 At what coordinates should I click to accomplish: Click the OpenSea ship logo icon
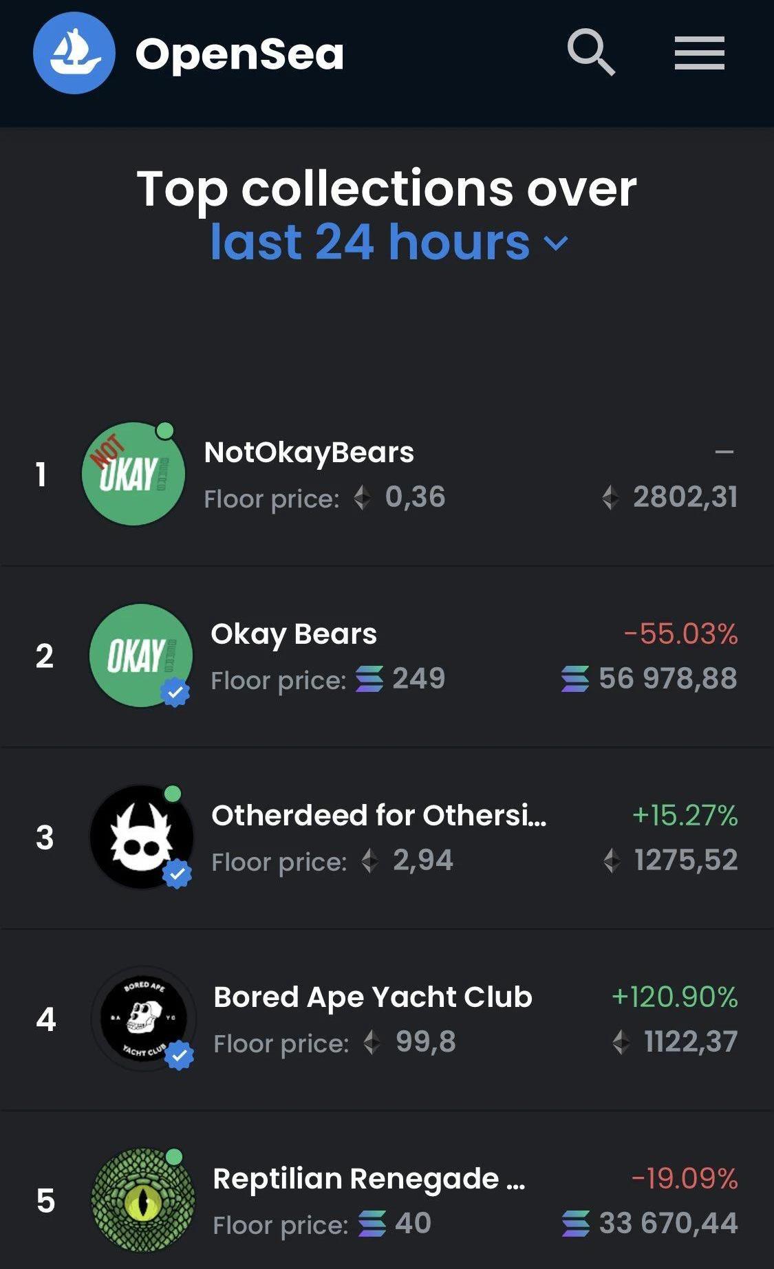74,53
